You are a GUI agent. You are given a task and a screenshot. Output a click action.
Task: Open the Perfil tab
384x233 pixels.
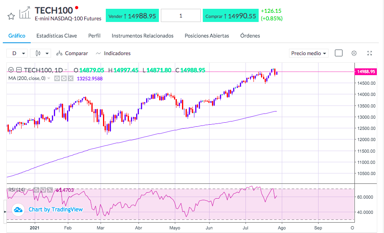click(94, 36)
